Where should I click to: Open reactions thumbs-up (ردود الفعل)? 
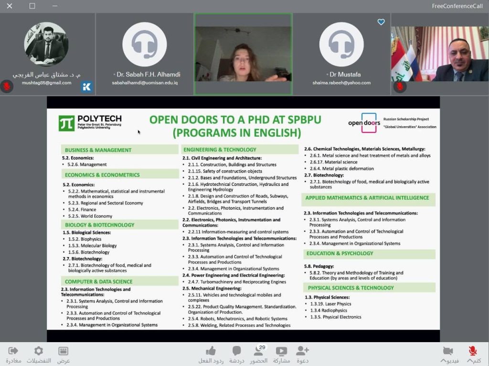coord(211,351)
